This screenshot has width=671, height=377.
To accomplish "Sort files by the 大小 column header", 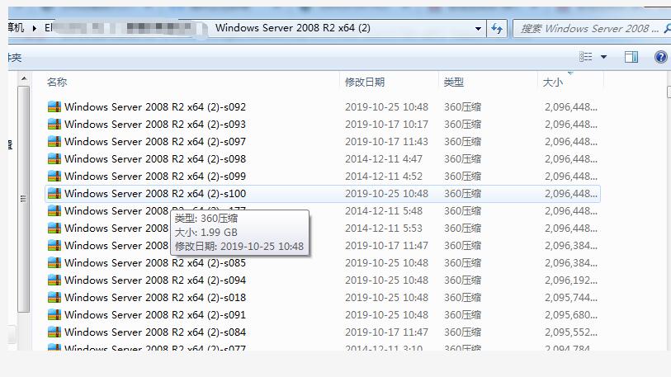I will (553, 82).
